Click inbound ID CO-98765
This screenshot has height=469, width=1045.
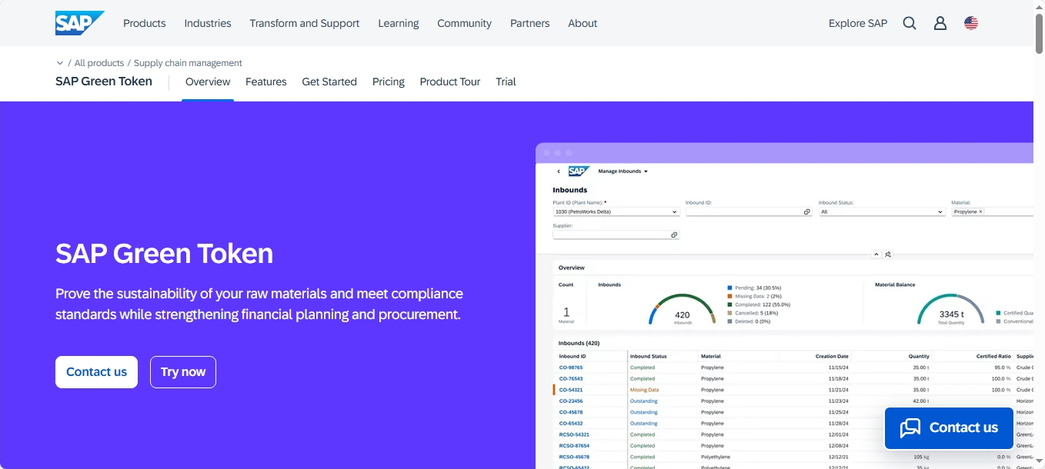click(x=571, y=368)
